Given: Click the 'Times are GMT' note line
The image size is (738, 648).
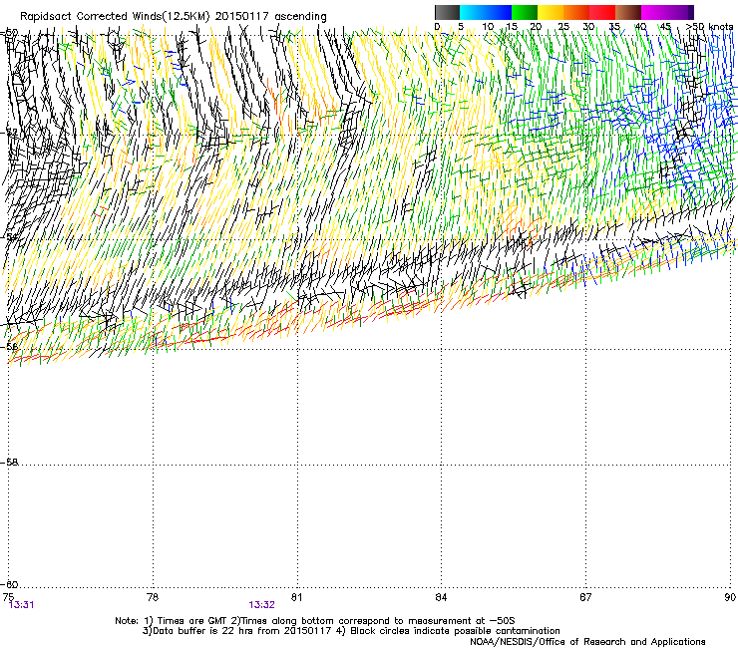Looking at the screenshot, I should pyautogui.click(x=315, y=621).
